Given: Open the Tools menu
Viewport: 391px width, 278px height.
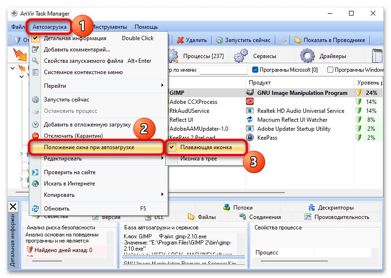Looking at the screenshot, I should click(x=110, y=27).
